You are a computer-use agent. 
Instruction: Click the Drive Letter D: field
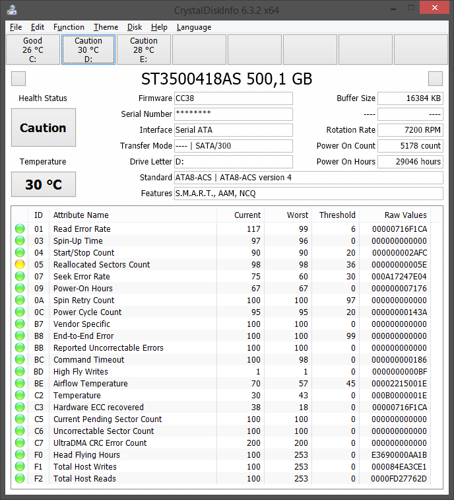233,162
